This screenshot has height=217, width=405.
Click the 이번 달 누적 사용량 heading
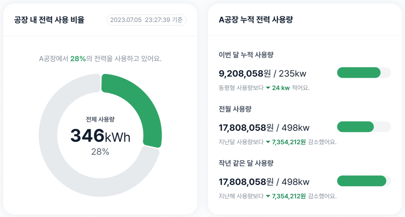pos(246,55)
